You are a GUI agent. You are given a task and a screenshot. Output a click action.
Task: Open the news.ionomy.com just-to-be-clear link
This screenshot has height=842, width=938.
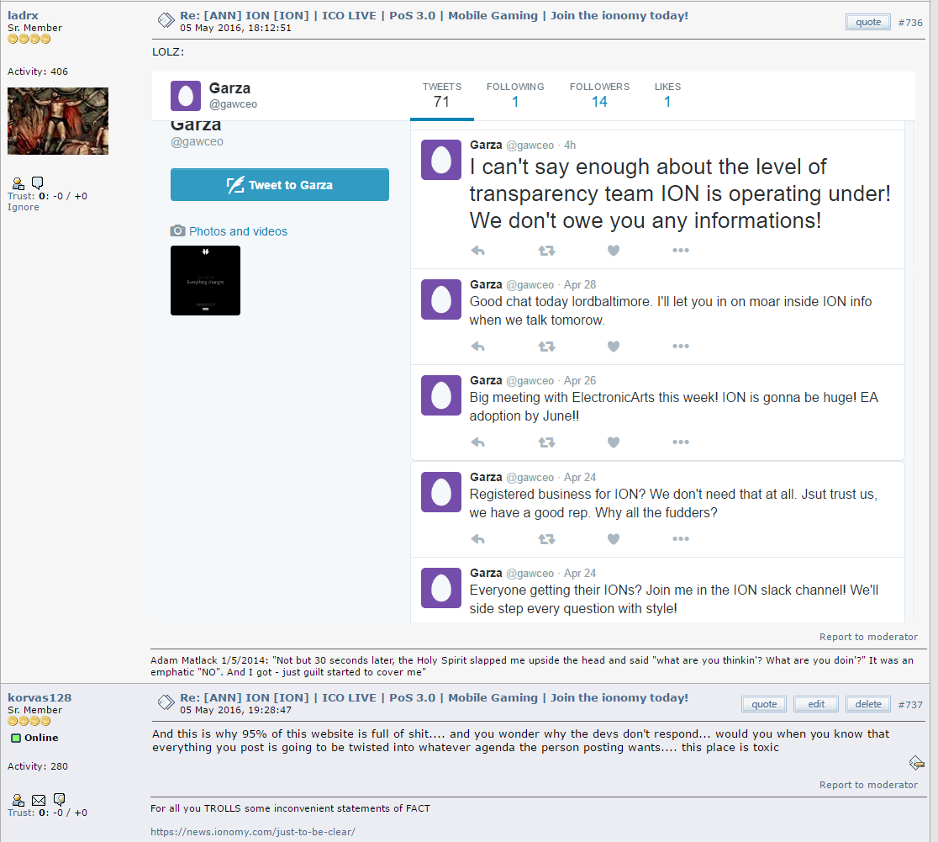[x=252, y=832]
